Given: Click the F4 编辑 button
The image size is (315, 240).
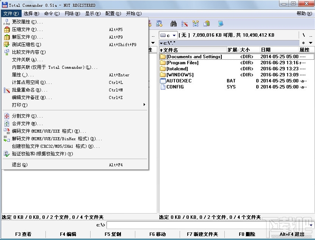Looking at the screenshot, I should (x=68, y=234).
